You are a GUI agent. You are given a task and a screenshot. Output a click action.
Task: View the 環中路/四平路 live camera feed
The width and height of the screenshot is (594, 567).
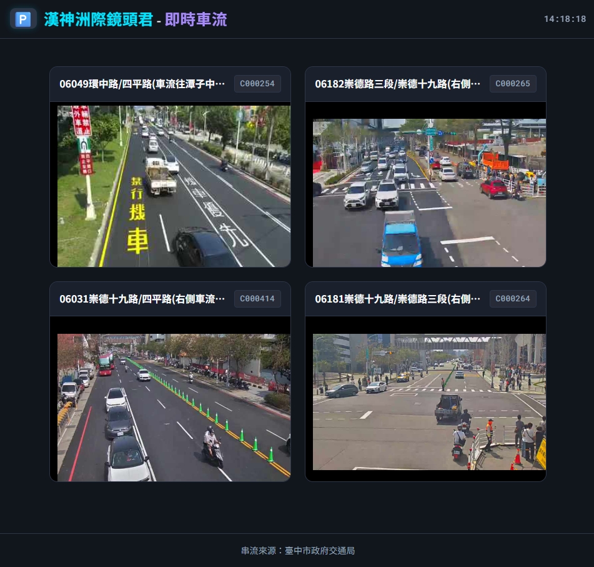coord(174,186)
